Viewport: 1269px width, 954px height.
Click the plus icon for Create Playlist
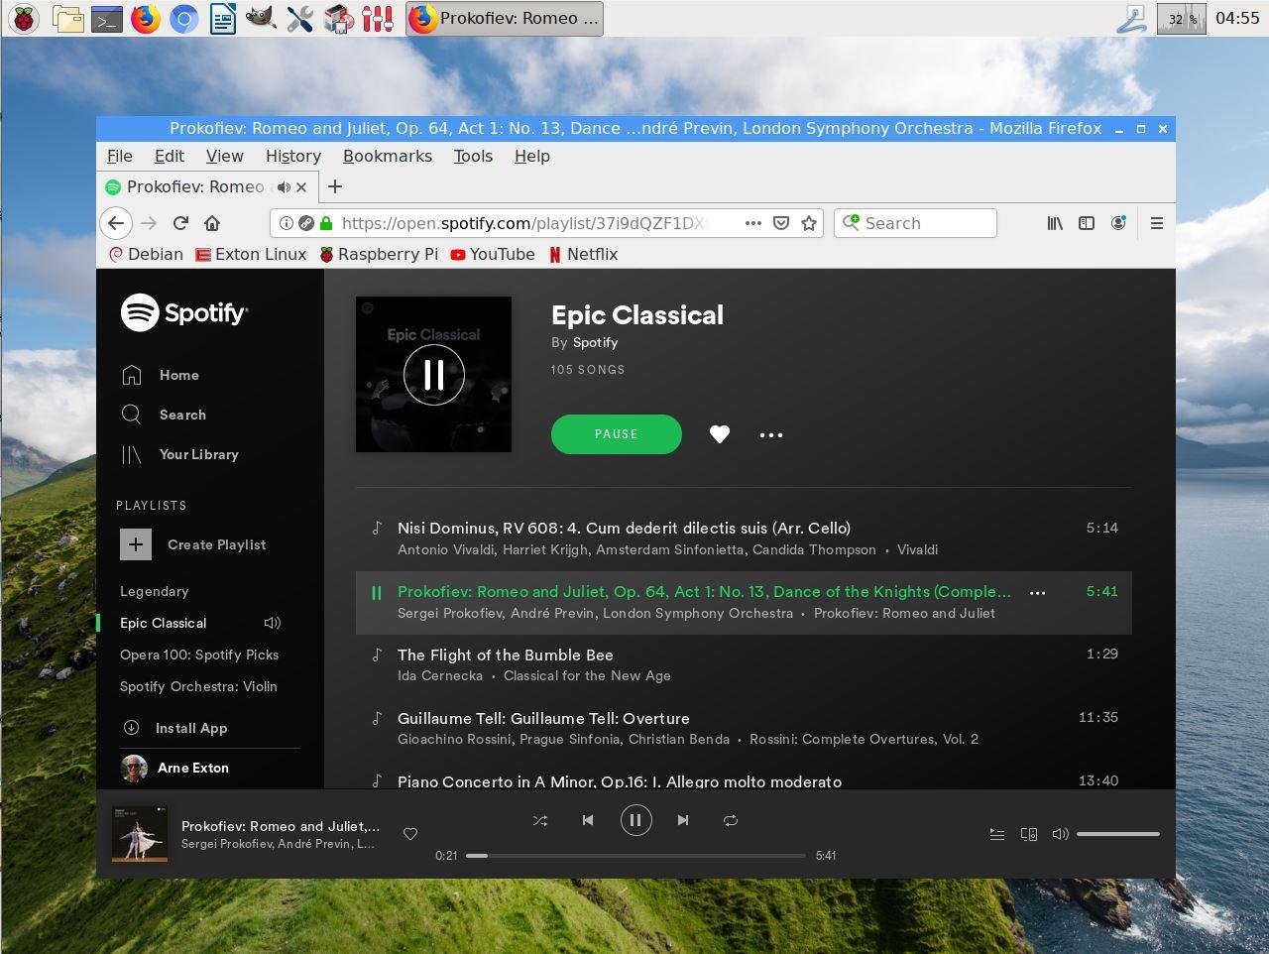pos(136,544)
